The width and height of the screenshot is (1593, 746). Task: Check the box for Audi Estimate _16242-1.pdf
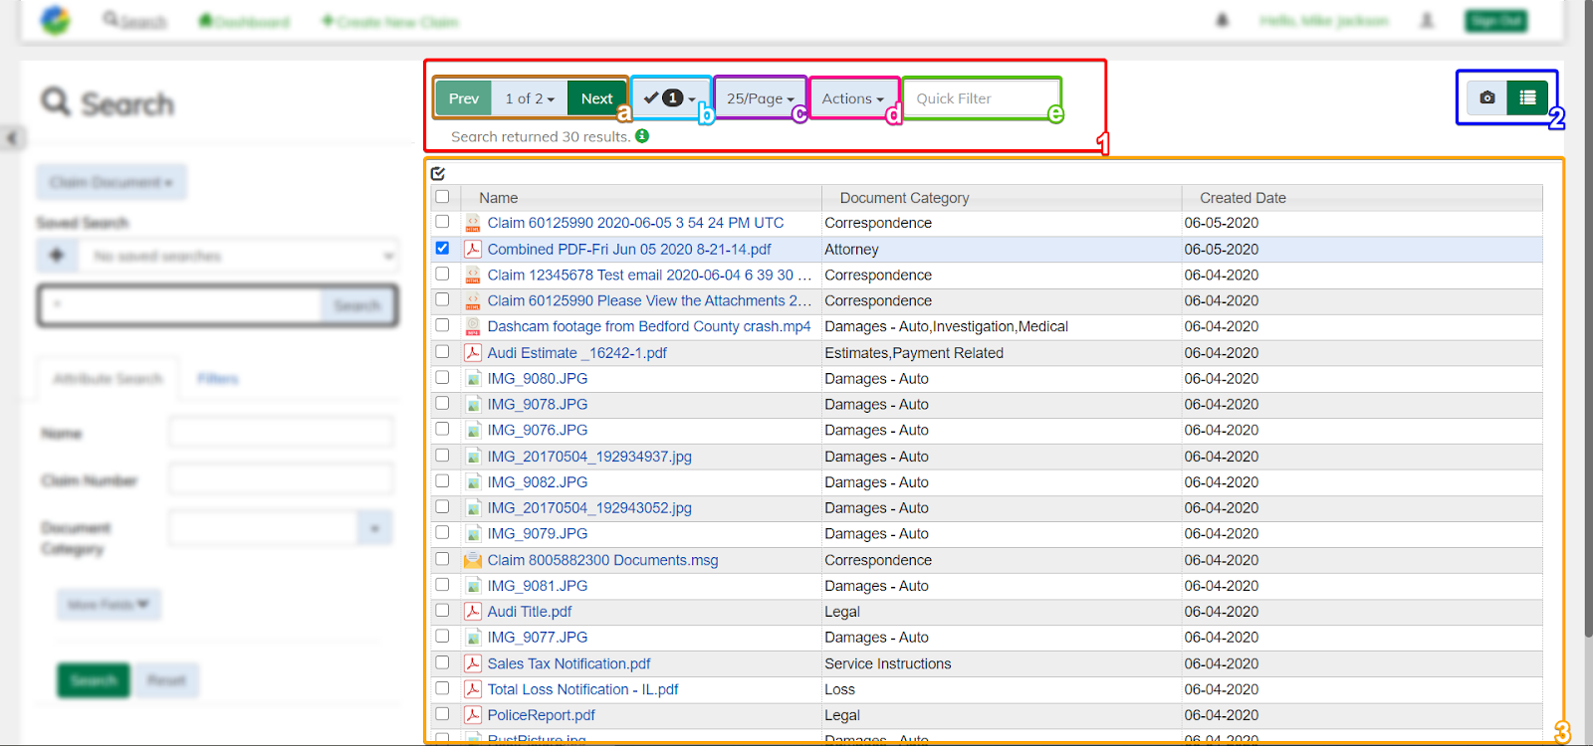click(x=442, y=352)
